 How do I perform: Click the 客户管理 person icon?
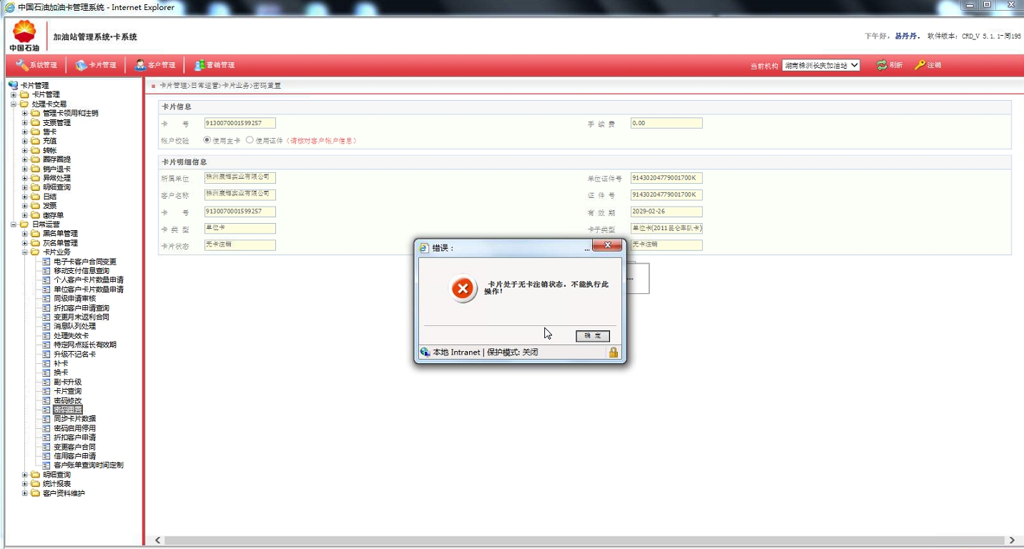pos(140,65)
